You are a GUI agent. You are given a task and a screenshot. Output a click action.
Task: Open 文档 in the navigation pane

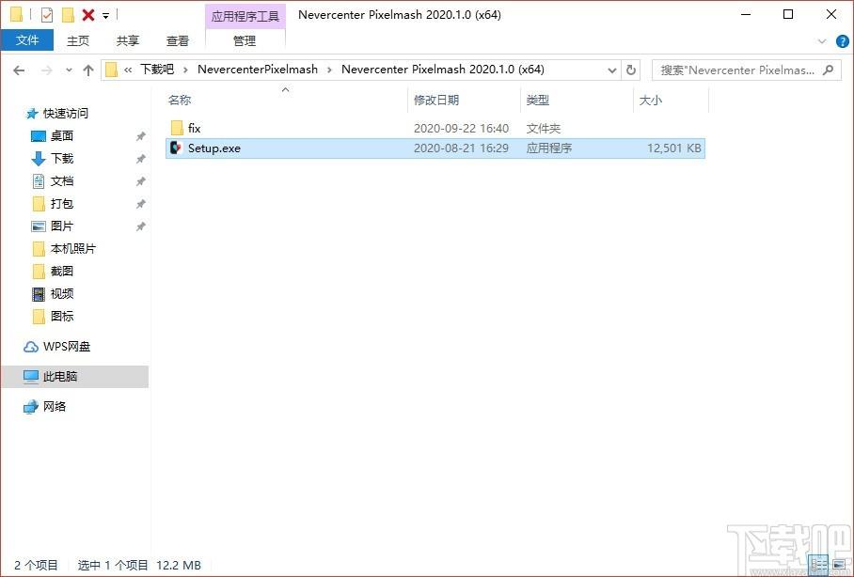point(61,180)
